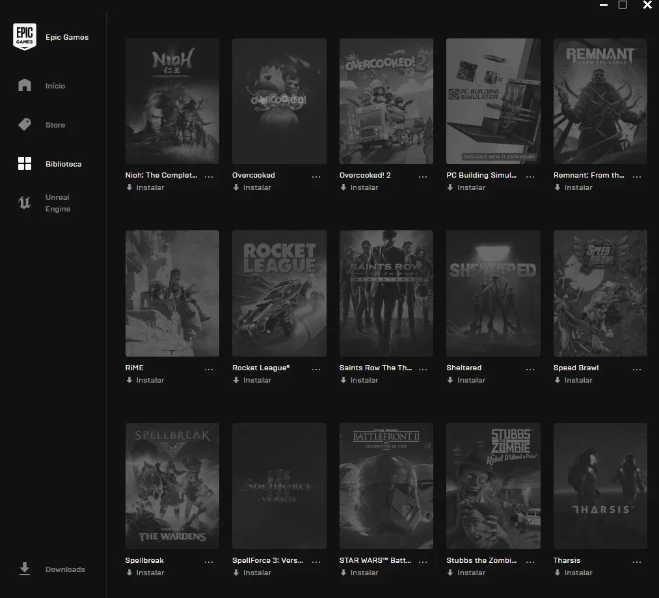
Task: Select the Remnant: From the Ashes cover
Action: [600, 101]
